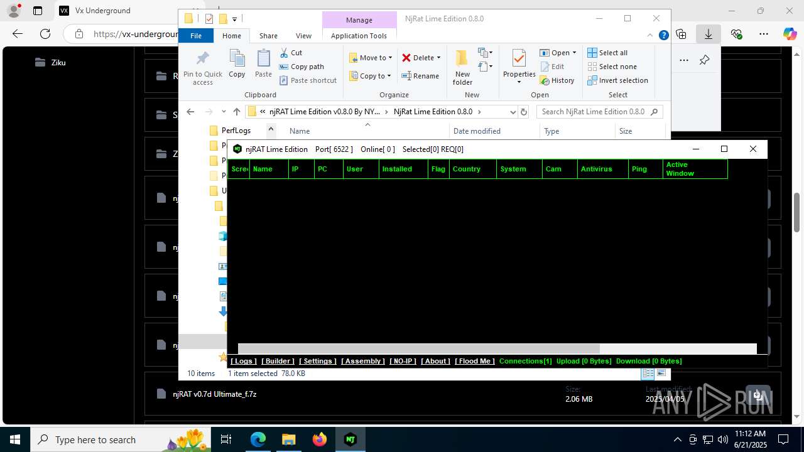Click the Installed column header
The height and width of the screenshot is (452, 804).
tap(403, 169)
